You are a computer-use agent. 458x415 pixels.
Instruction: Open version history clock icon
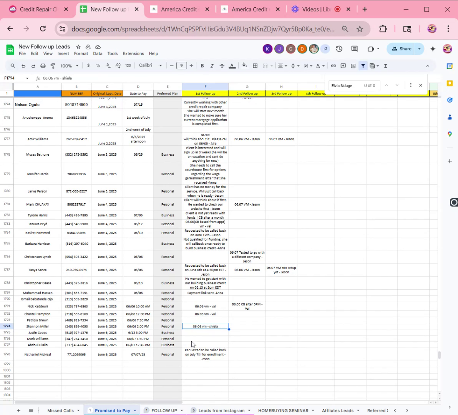pyautogui.click(x=339, y=49)
